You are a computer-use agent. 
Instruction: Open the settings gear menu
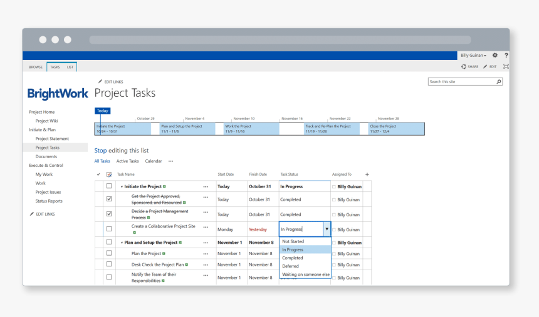tap(495, 55)
